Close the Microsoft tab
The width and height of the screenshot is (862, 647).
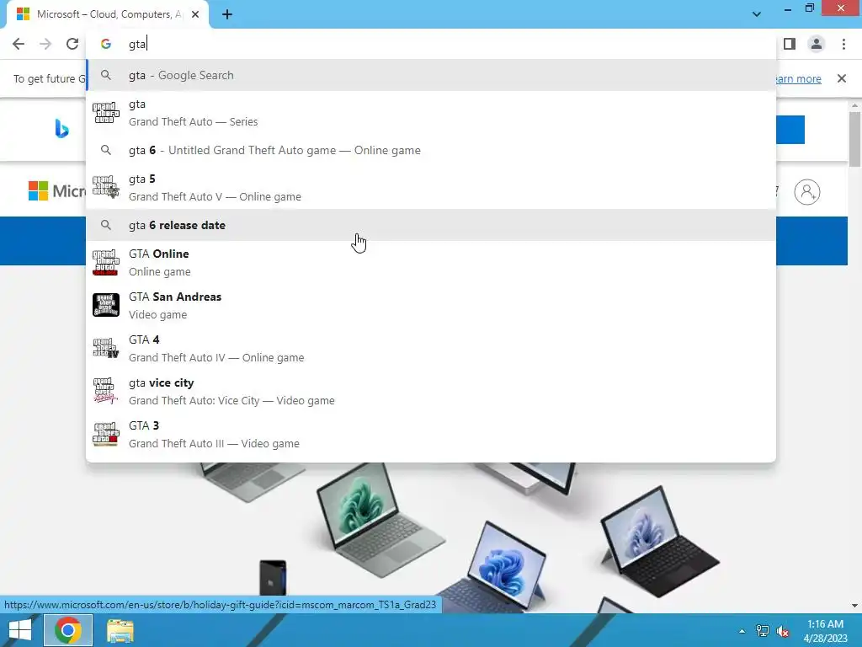click(x=195, y=14)
